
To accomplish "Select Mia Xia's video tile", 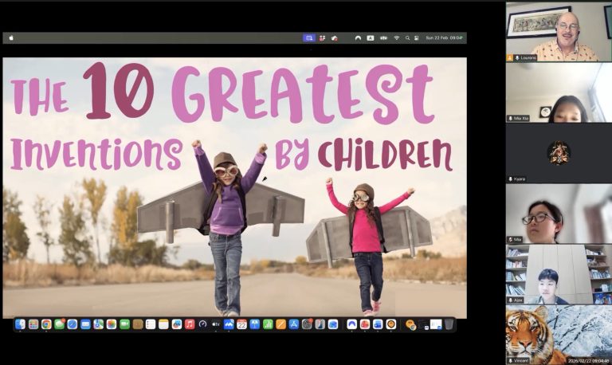I will point(558,92).
